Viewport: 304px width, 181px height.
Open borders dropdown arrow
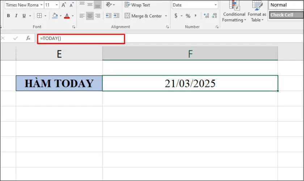tap(45, 16)
